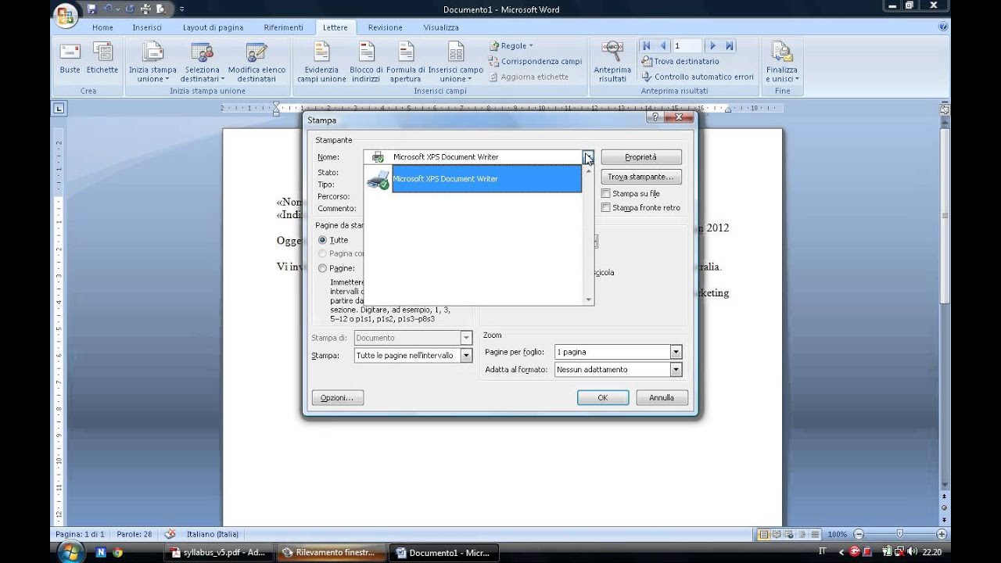
Task: Click the printer list scrollbar down arrow
Action: tap(588, 299)
